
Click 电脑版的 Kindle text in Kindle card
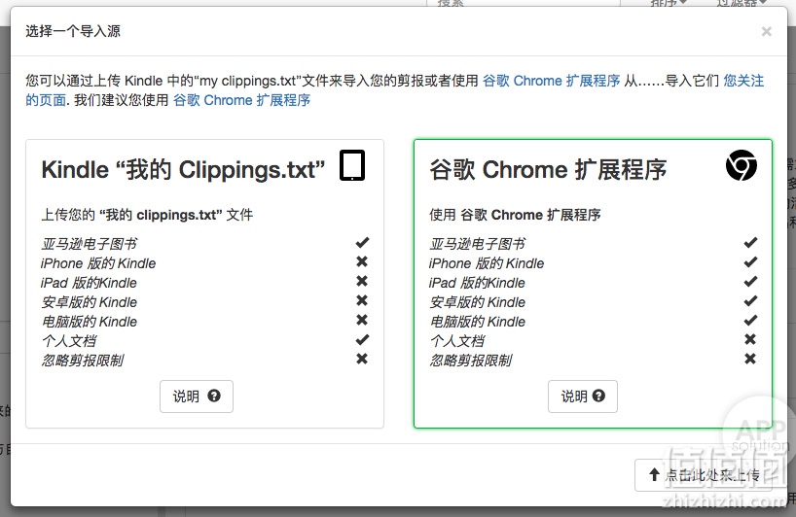[x=90, y=322]
